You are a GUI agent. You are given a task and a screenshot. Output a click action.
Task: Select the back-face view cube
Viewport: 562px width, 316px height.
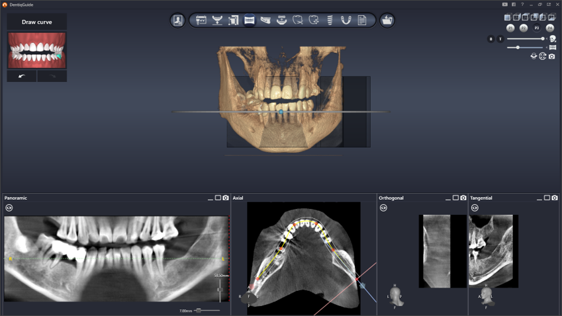point(534,17)
